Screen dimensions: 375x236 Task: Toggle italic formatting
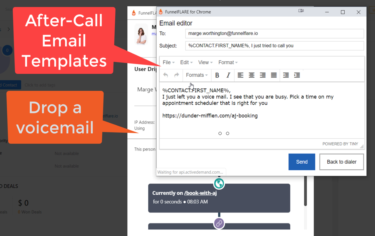coord(228,75)
